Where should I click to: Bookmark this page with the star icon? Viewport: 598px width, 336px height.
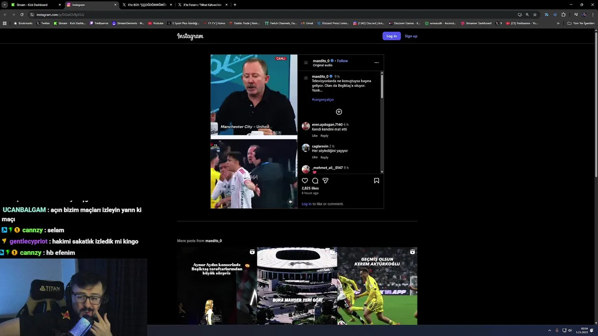pos(535,14)
